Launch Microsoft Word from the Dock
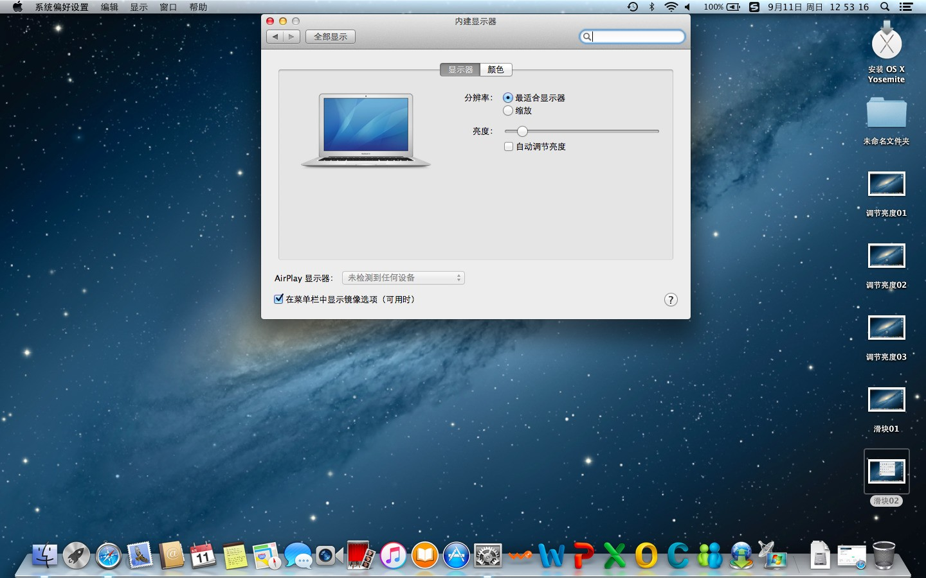 [552, 556]
